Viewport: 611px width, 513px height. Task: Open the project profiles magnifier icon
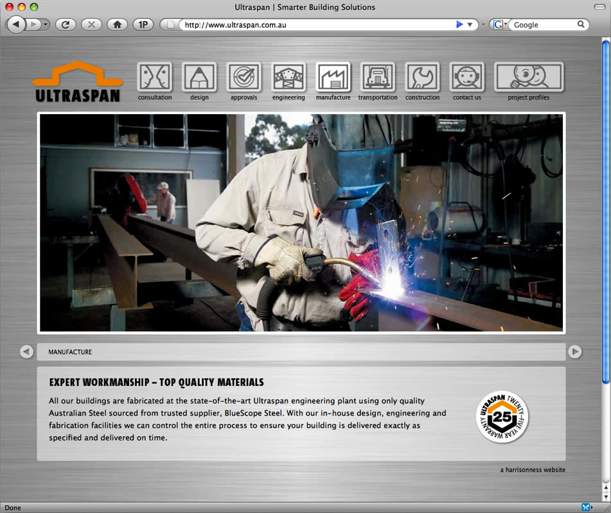(x=529, y=77)
